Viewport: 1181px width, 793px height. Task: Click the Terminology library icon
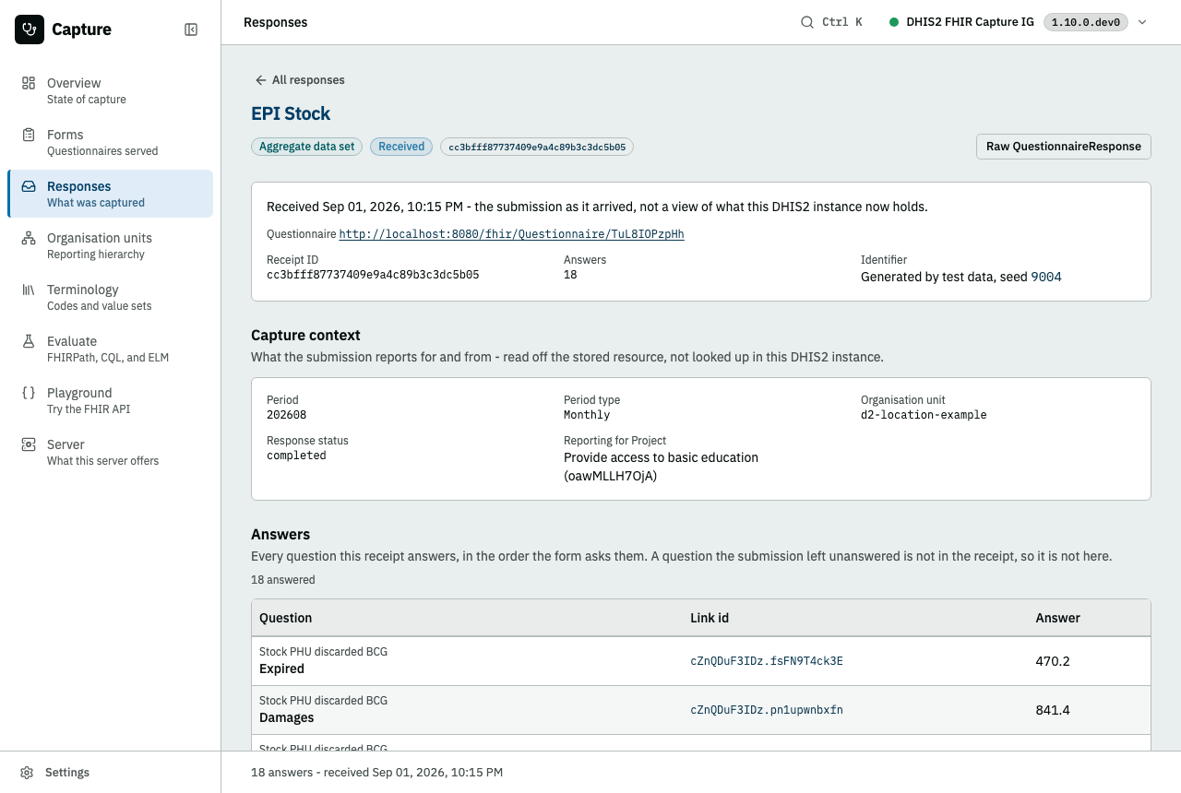pos(29,290)
